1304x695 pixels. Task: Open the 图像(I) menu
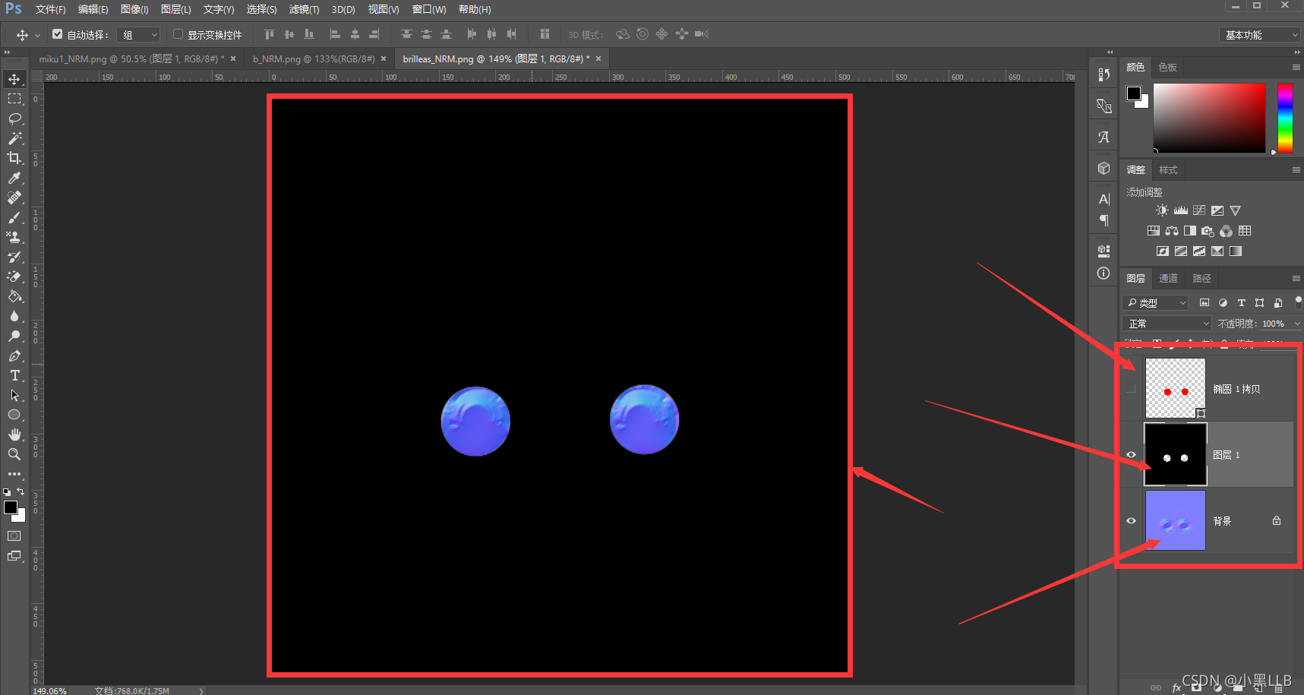click(134, 9)
